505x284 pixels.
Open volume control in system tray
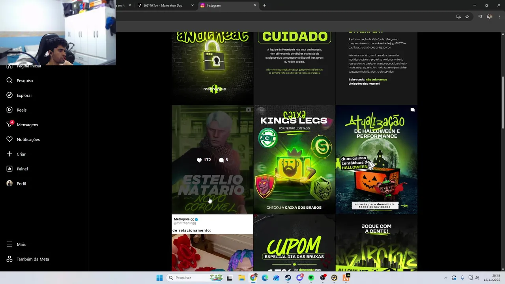pyautogui.click(x=477, y=278)
